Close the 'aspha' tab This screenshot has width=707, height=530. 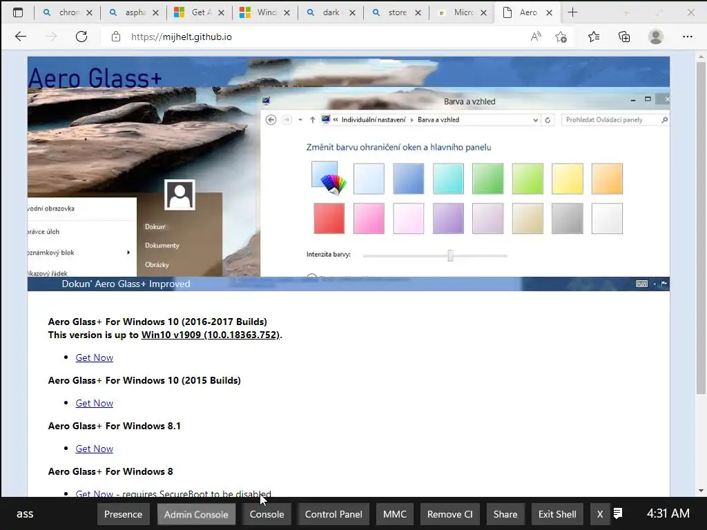155,12
